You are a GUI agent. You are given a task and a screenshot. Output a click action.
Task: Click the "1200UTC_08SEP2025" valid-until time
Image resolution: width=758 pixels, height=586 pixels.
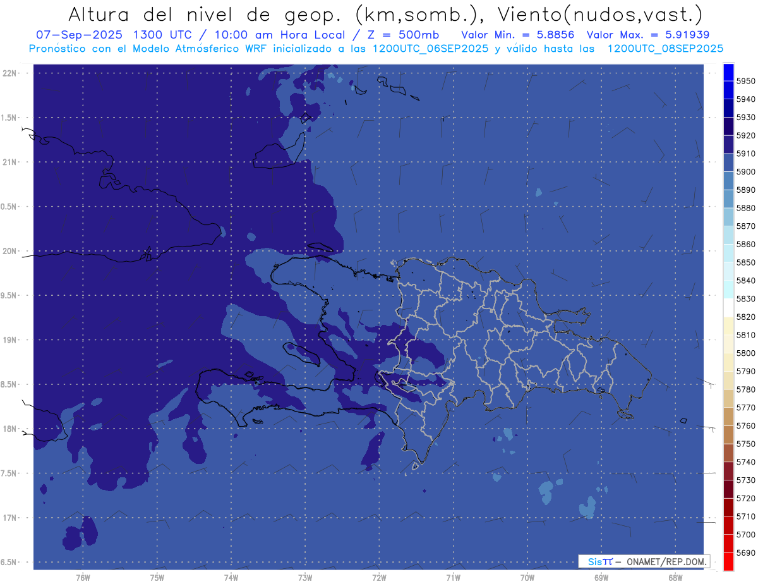(665, 48)
